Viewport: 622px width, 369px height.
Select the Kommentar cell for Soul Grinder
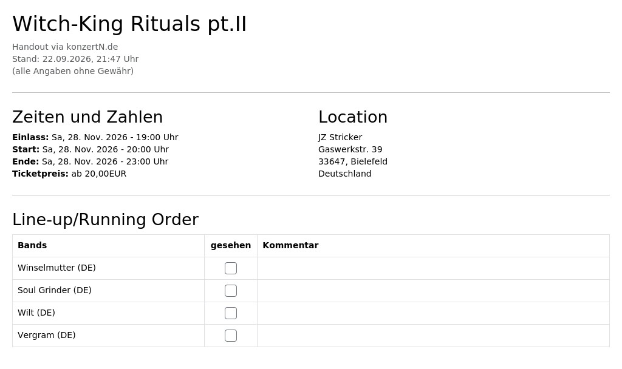pyautogui.click(x=433, y=291)
